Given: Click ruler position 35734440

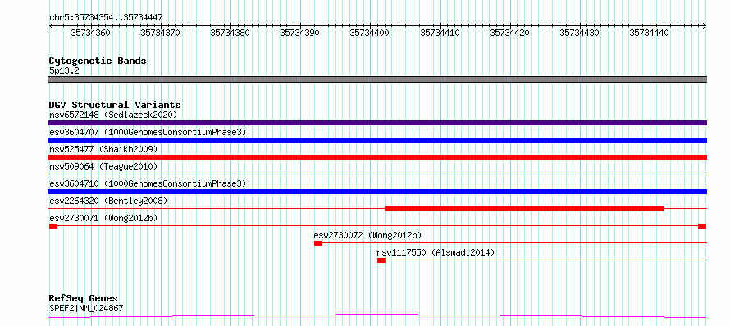Looking at the screenshot, I should point(650,33).
